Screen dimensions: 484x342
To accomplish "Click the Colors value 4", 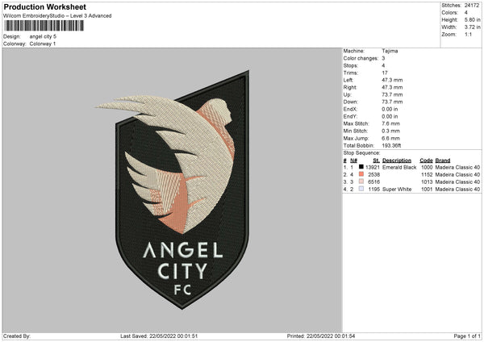I will pyautogui.click(x=466, y=13).
